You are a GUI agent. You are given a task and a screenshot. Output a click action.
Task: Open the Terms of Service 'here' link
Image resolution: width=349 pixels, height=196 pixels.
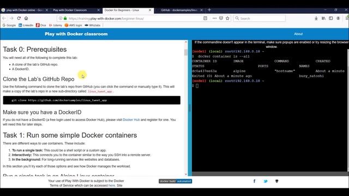tap(111, 186)
